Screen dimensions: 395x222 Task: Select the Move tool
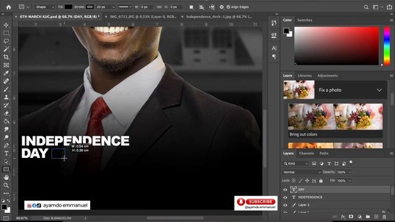pos(6,25)
